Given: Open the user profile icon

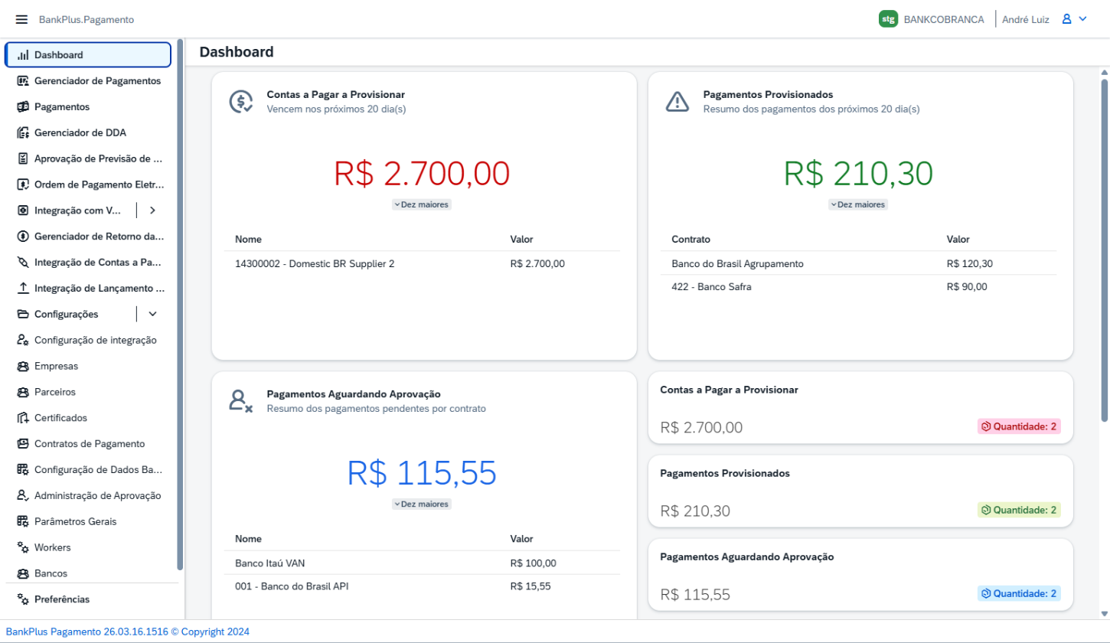Looking at the screenshot, I should (x=1066, y=19).
